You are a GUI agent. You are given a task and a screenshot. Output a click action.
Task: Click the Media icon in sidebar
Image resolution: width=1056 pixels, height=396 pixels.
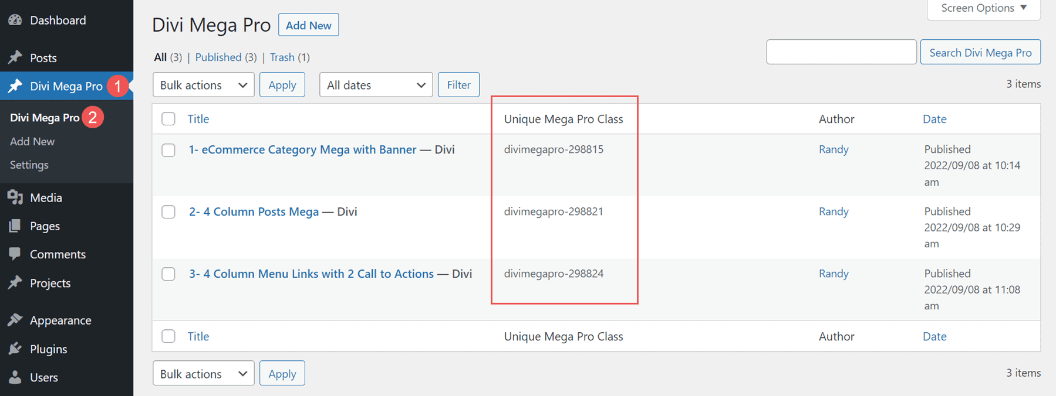[x=15, y=197]
